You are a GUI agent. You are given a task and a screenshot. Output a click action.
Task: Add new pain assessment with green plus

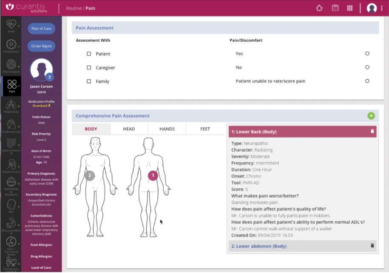(372, 115)
